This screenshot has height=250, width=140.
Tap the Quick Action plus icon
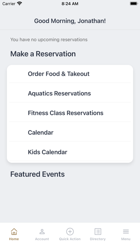[70, 232]
